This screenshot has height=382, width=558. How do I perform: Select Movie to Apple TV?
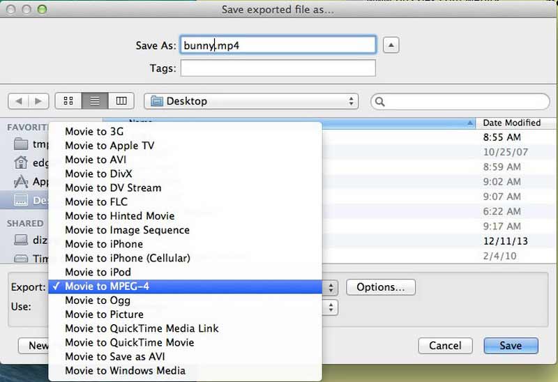pos(110,146)
